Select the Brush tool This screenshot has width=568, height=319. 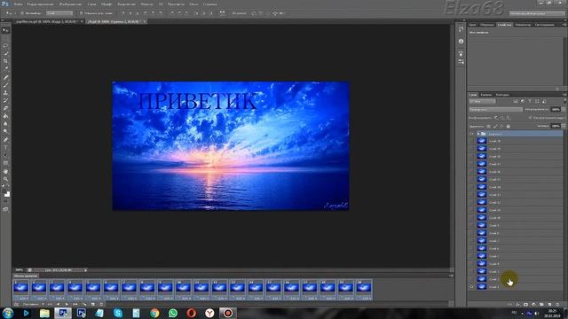(6, 85)
